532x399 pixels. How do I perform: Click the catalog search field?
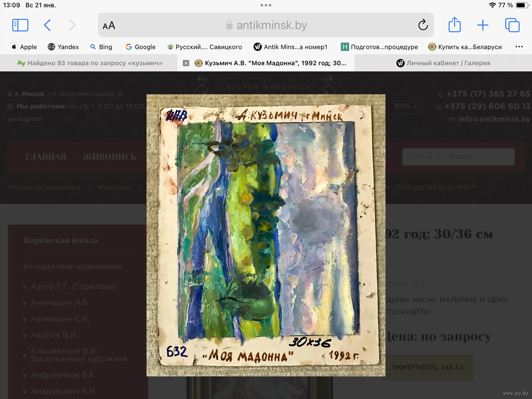click(458, 156)
